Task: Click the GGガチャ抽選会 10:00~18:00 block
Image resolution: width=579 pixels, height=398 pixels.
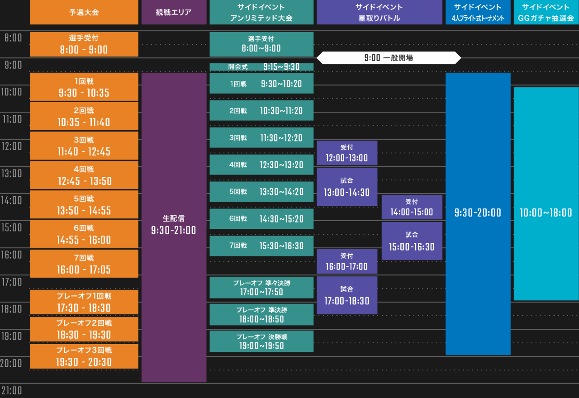Action: [546, 213]
